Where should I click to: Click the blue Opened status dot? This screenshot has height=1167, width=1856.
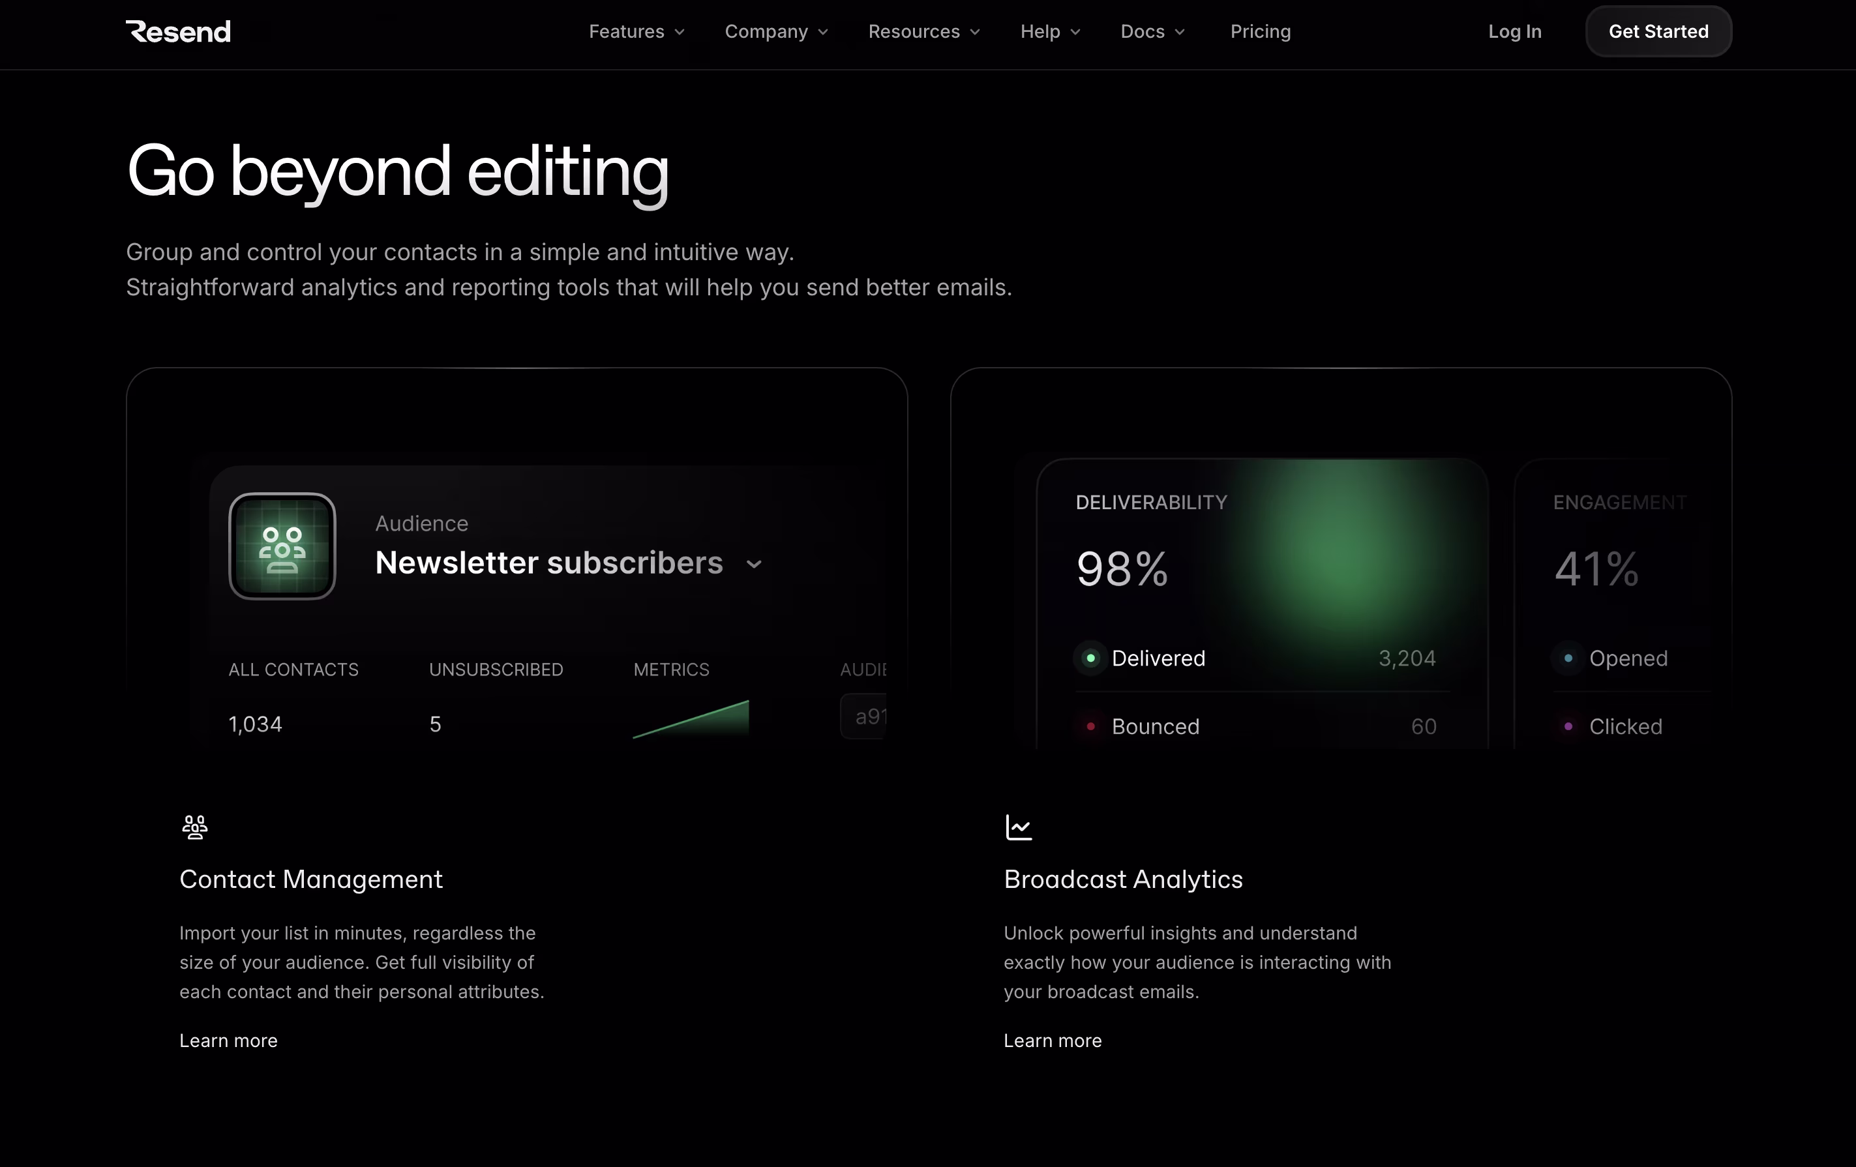pos(1568,658)
